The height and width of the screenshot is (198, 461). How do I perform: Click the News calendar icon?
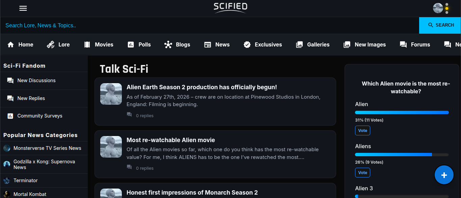pos(207,44)
